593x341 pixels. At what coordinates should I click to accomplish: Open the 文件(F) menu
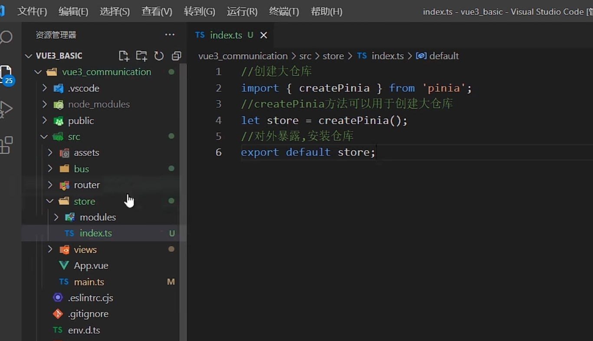pos(32,11)
